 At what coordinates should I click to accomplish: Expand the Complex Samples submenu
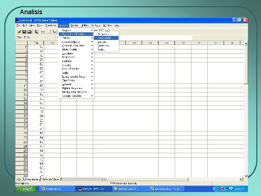click(x=76, y=96)
